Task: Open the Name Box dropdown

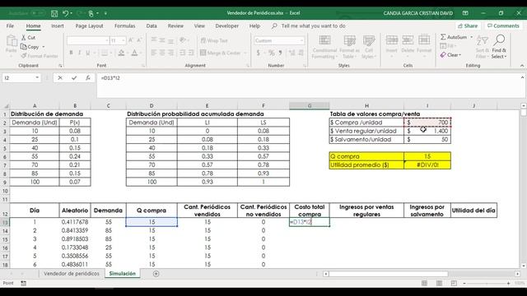Action: (x=37, y=78)
